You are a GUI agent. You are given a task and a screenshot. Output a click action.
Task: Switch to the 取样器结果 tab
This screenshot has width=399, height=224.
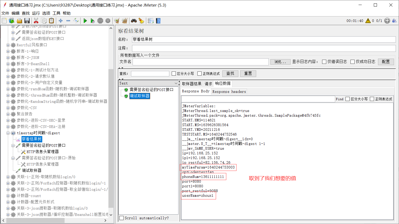tap(192, 84)
